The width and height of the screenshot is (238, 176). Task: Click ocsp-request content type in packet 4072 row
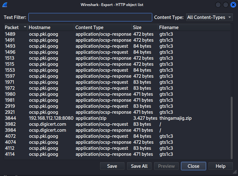[x=102, y=136]
